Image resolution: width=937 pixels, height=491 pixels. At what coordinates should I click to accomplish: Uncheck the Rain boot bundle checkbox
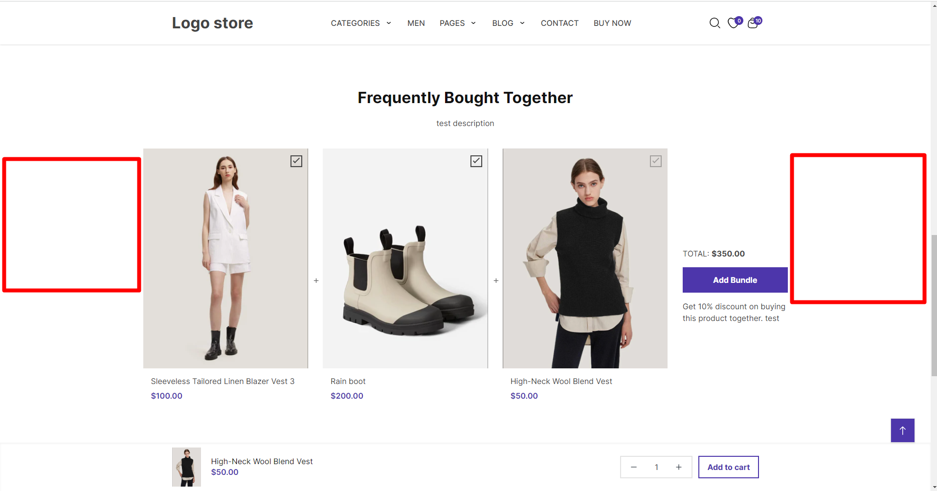click(x=476, y=161)
